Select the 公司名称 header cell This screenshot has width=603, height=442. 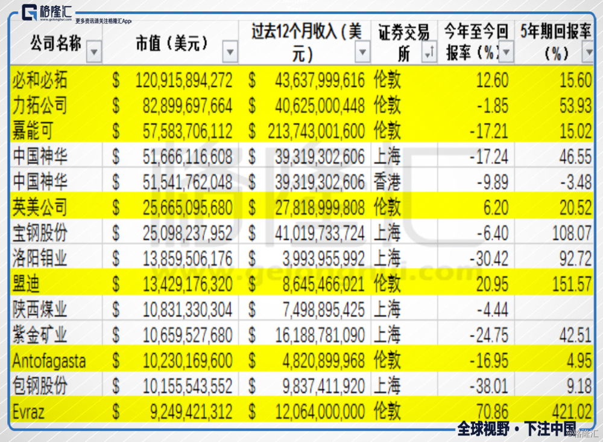pyautogui.click(x=56, y=43)
